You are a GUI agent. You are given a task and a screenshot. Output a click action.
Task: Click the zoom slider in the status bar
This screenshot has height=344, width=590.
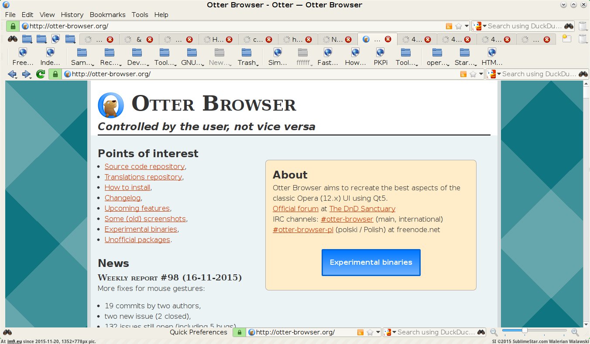pos(534,331)
